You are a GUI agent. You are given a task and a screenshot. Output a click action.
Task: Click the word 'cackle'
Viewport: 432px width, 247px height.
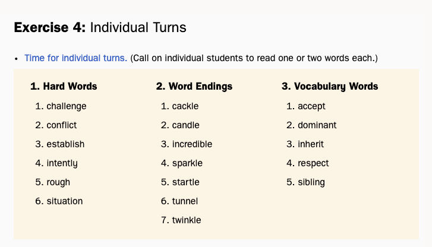[185, 106]
